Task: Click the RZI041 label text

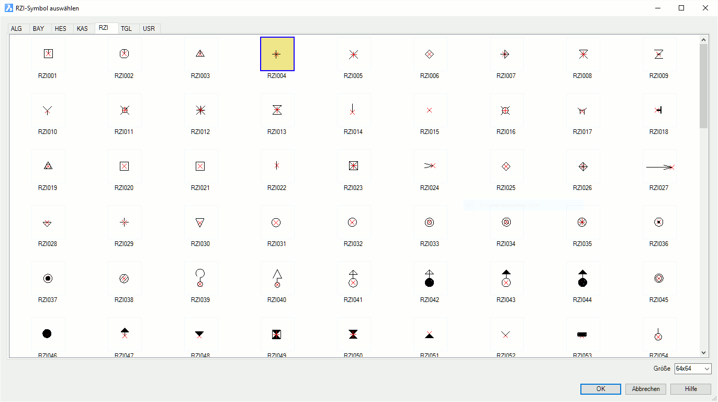Action: pyautogui.click(x=353, y=300)
